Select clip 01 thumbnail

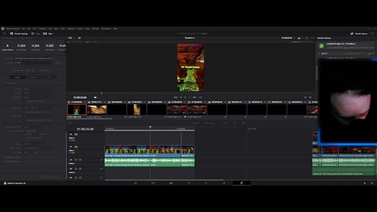[77, 110]
